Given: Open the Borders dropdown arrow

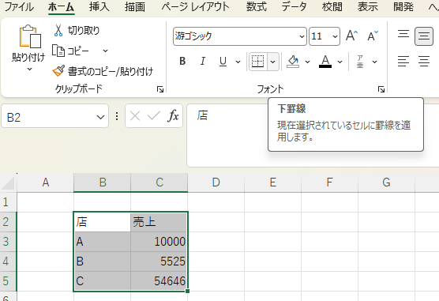Looking at the screenshot, I should (x=273, y=62).
